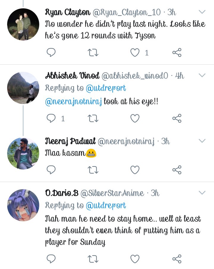Screen dimensions: 214x269
Task: View Ryan Clayton's profile picture
Action: (x=23, y=24)
